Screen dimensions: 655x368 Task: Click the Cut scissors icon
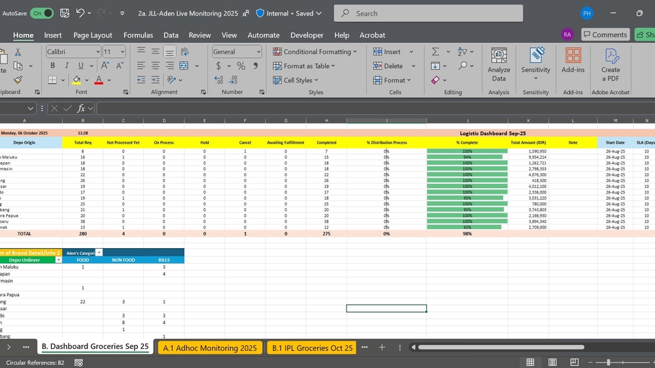(x=18, y=52)
